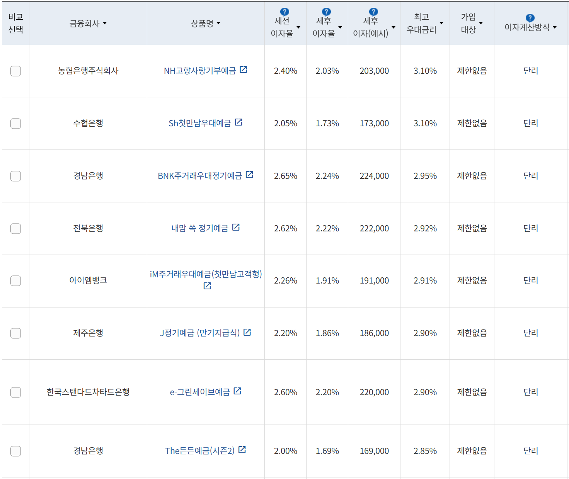Check the compare checkbox for 농협은행주식회사 row
The height and width of the screenshot is (479, 569).
pyautogui.click(x=15, y=71)
